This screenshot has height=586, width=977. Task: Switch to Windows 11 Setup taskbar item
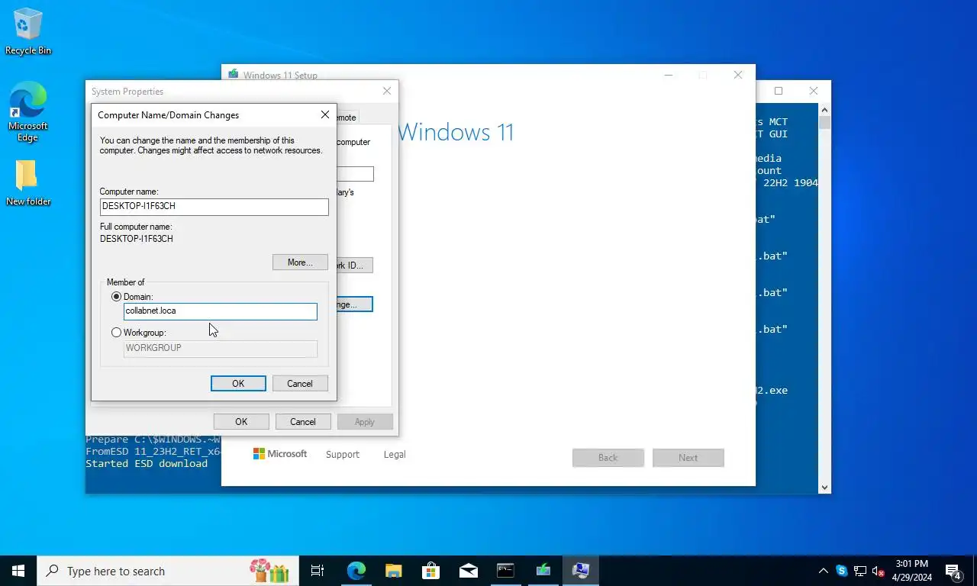[x=543, y=571]
